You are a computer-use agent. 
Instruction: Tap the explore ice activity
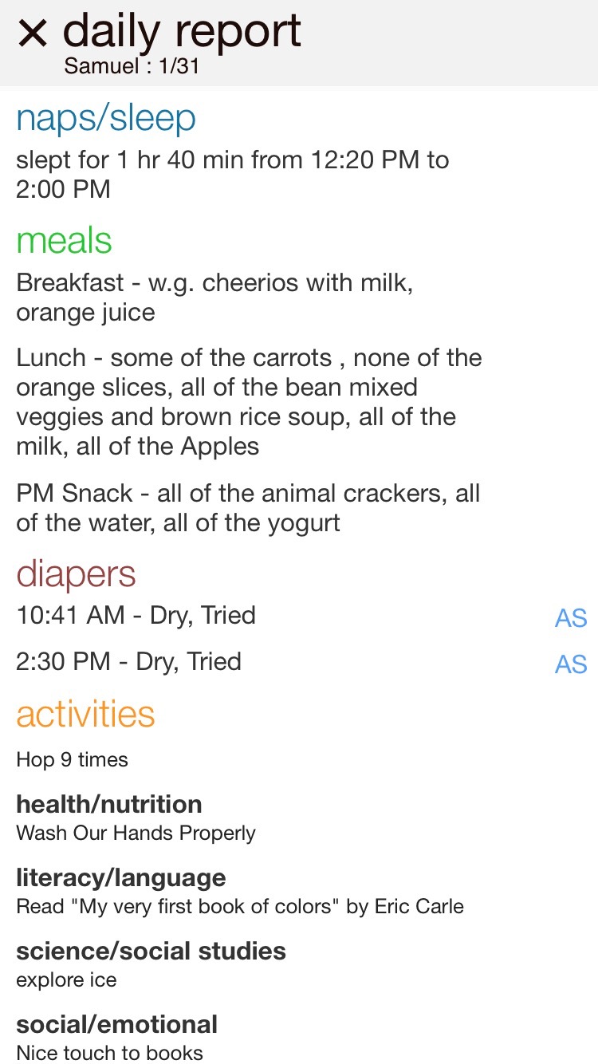point(66,980)
